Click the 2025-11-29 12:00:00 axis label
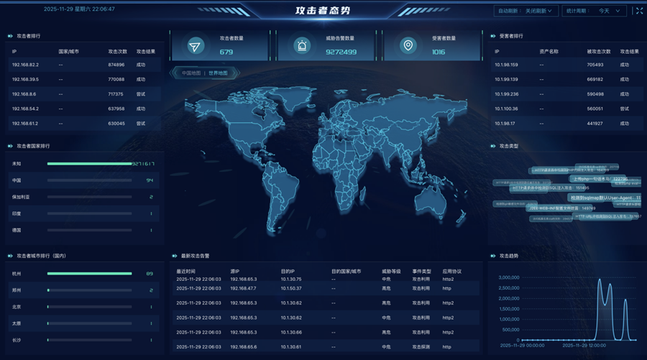This screenshot has height=360, width=647. pyautogui.click(x=584, y=346)
